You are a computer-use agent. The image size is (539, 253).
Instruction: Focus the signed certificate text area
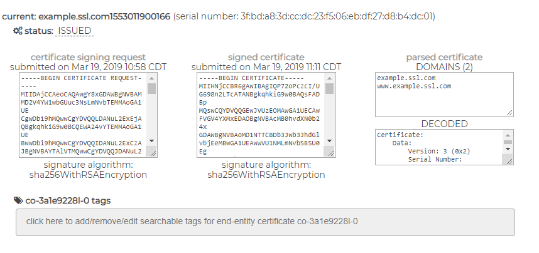coord(259,116)
